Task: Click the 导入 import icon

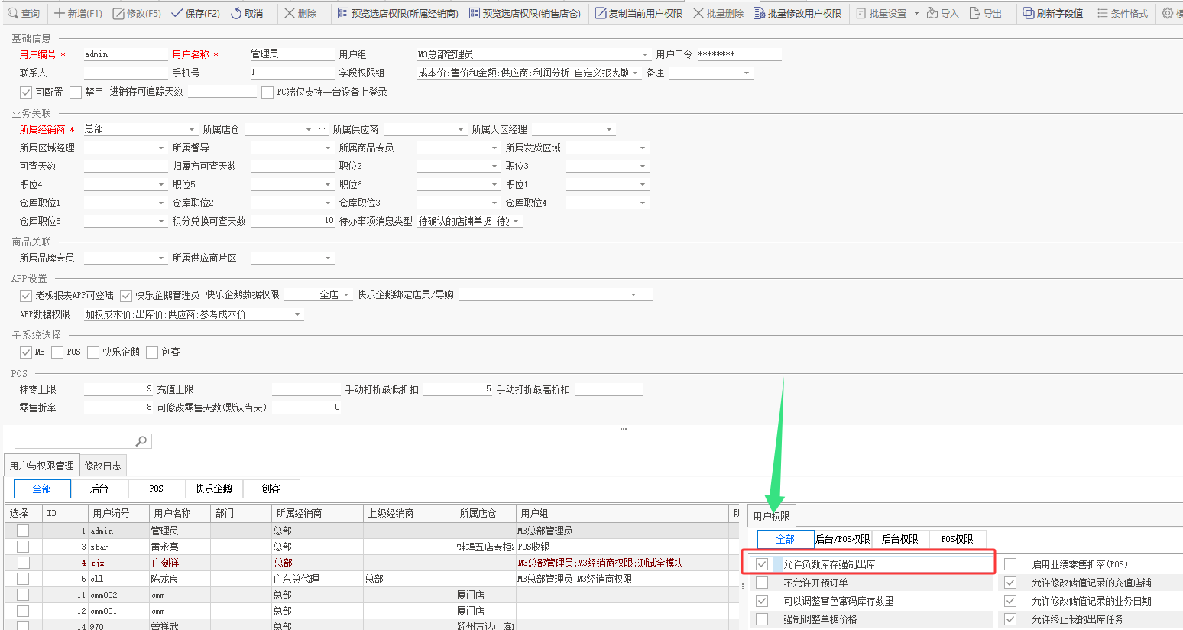Action: point(932,13)
